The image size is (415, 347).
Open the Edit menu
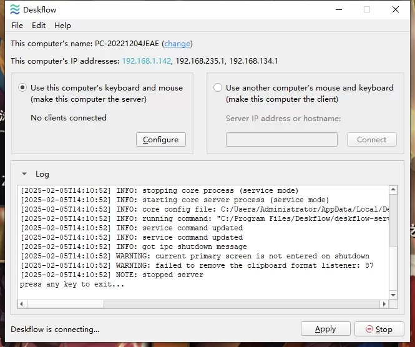coord(39,26)
